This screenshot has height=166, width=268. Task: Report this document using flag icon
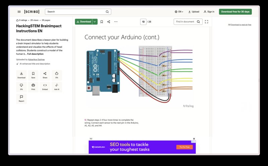(21, 99)
